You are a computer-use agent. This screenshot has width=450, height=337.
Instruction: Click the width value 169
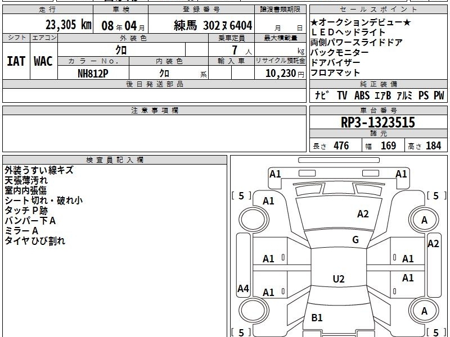pos(388,145)
